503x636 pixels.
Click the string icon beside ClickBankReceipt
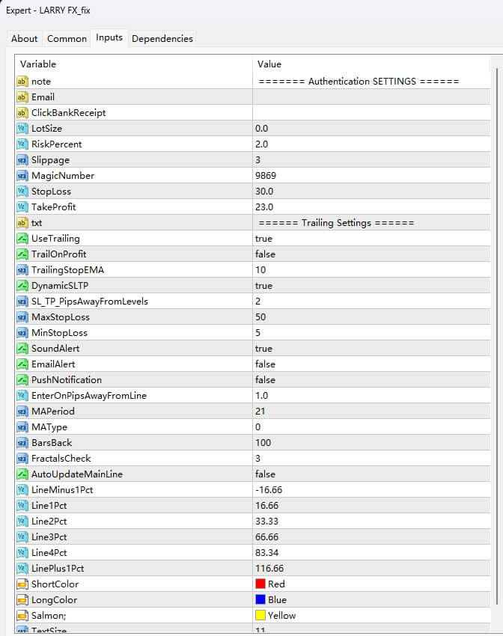(x=22, y=113)
